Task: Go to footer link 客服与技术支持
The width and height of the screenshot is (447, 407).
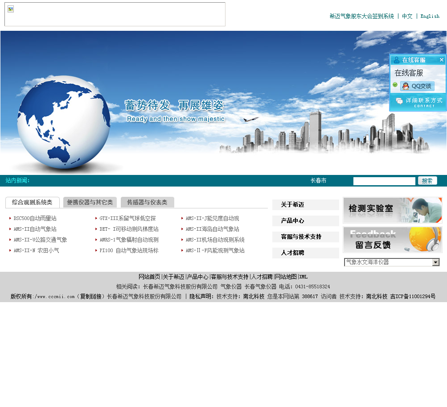Action: [230, 277]
